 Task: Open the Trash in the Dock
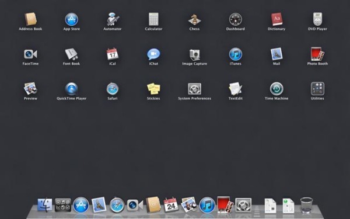coord(306,205)
